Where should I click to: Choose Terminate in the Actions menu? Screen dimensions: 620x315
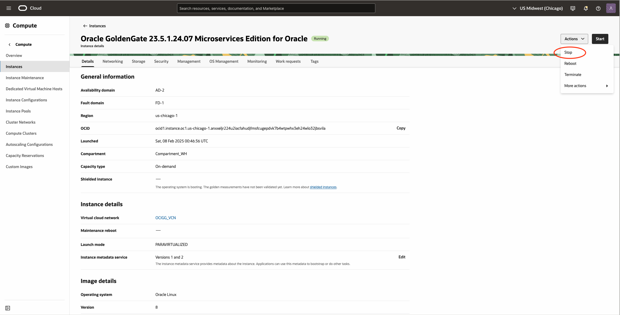click(x=573, y=74)
